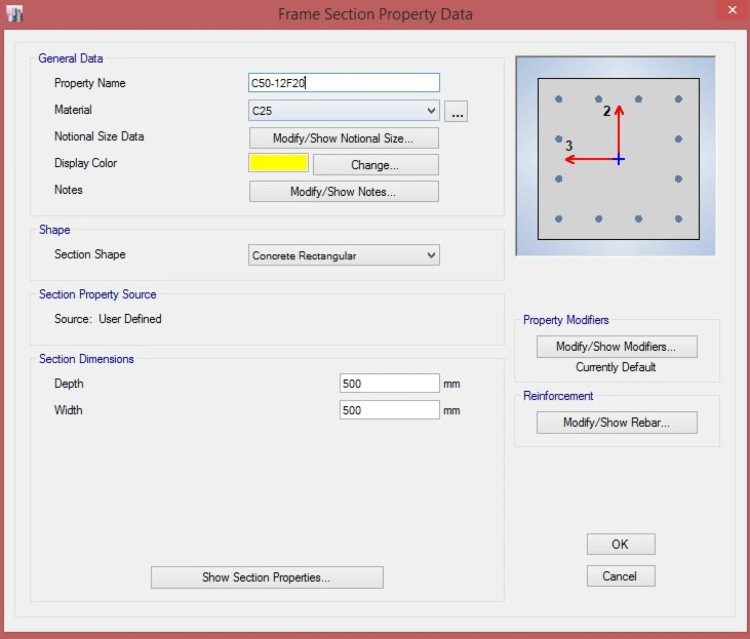The width and height of the screenshot is (750, 639).
Task: Click the ellipsis button next to Material
Action: coord(456,111)
